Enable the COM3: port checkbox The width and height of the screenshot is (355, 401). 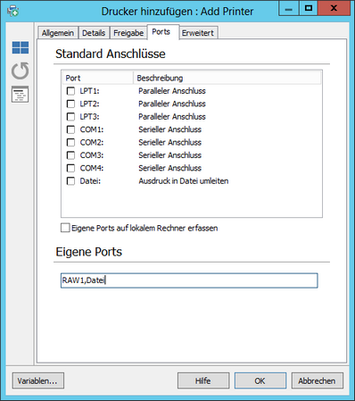pos(70,155)
